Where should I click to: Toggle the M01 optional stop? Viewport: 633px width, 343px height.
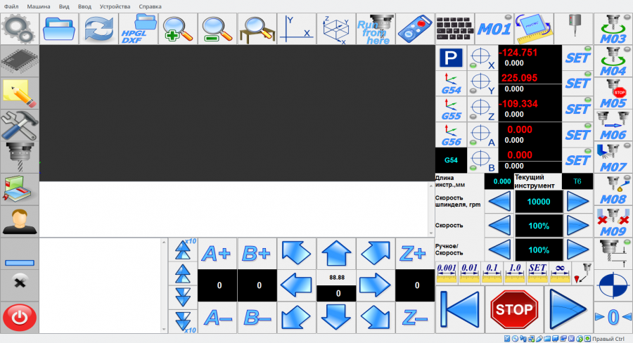pos(494,29)
